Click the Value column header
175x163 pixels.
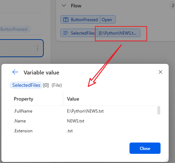pos(73,99)
